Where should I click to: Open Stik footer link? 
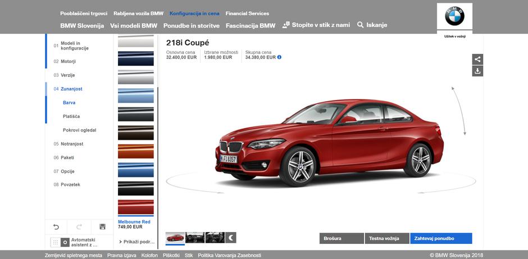(x=189, y=256)
